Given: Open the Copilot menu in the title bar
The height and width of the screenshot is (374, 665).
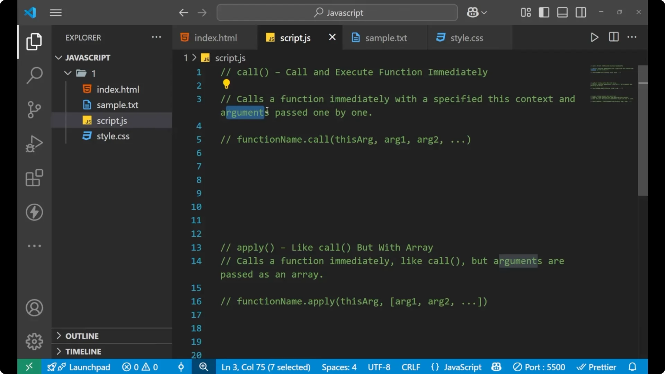Looking at the screenshot, I should tap(476, 12).
